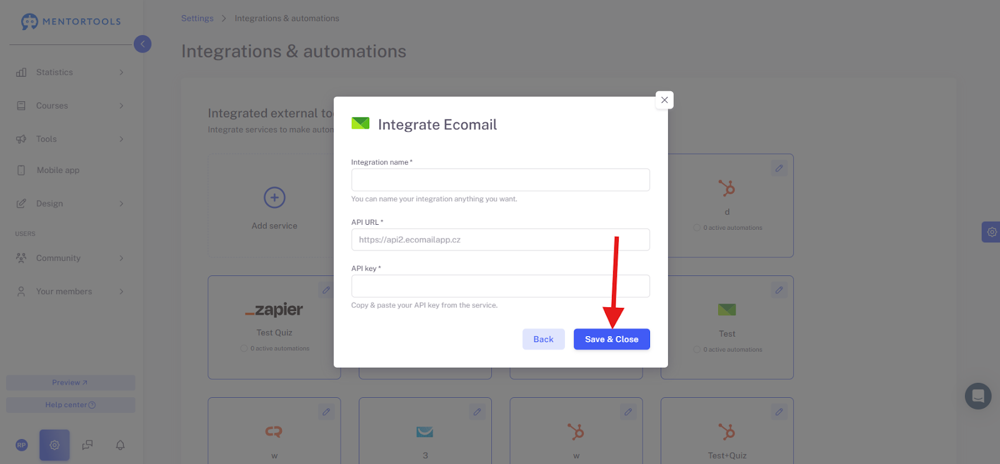Viewport: 1000px width, 464px height.
Task: Click the blue envelope logo on the '3' card
Action: (x=425, y=432)
